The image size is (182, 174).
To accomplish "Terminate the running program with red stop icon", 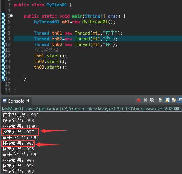I will 139,100.
